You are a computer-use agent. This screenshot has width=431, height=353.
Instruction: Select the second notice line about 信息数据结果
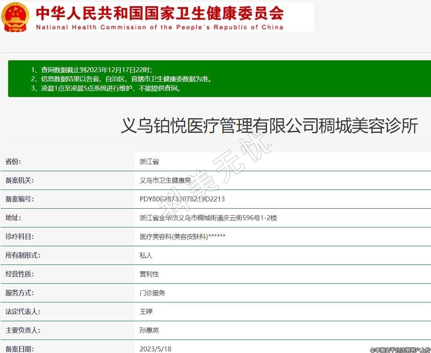pyautogui.click(x=121, y=79)
